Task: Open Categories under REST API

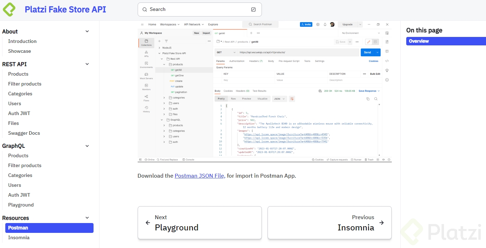Action: [20, 94]
